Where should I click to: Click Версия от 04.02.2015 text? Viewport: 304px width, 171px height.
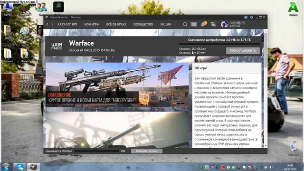pyautogui.click(x=92, y=50)
